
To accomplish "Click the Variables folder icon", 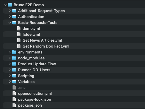I will pos(14,82).
